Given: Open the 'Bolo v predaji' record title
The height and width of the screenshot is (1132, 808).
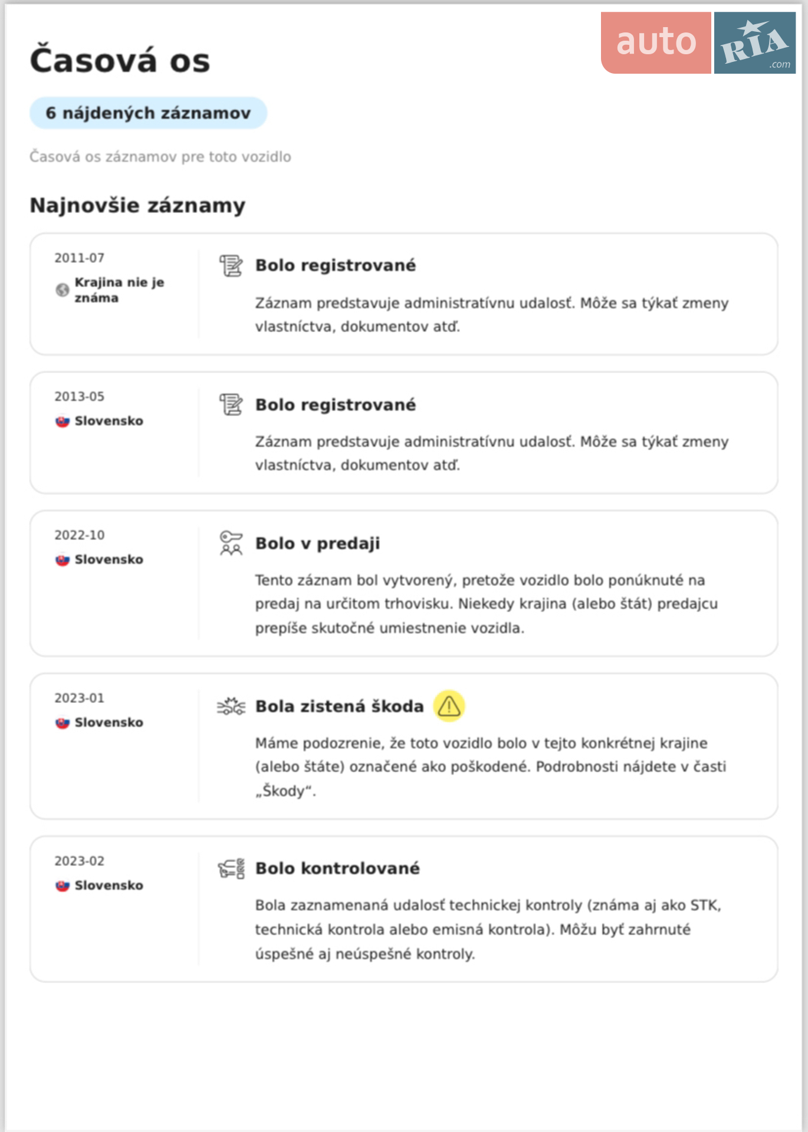Looking at the screenshot, I should 317,544.
